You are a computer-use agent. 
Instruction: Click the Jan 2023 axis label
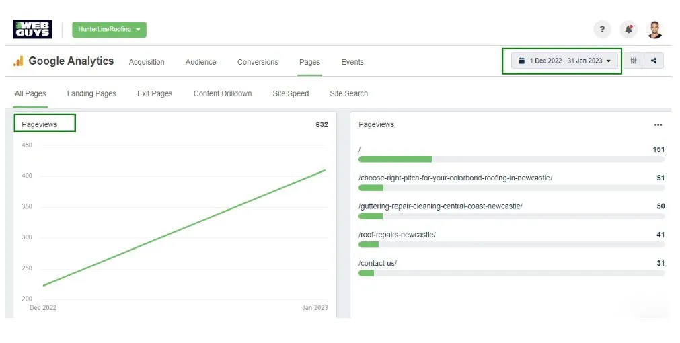click(315, 308)
